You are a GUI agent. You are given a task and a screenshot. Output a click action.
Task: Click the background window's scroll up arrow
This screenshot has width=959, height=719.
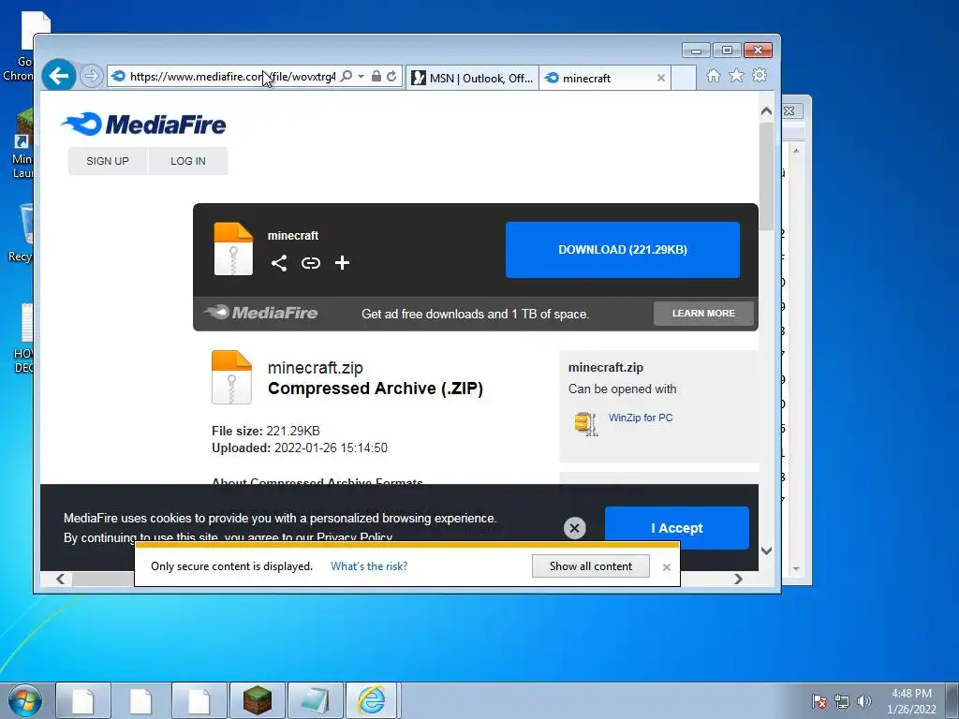[x=796, y=150]
